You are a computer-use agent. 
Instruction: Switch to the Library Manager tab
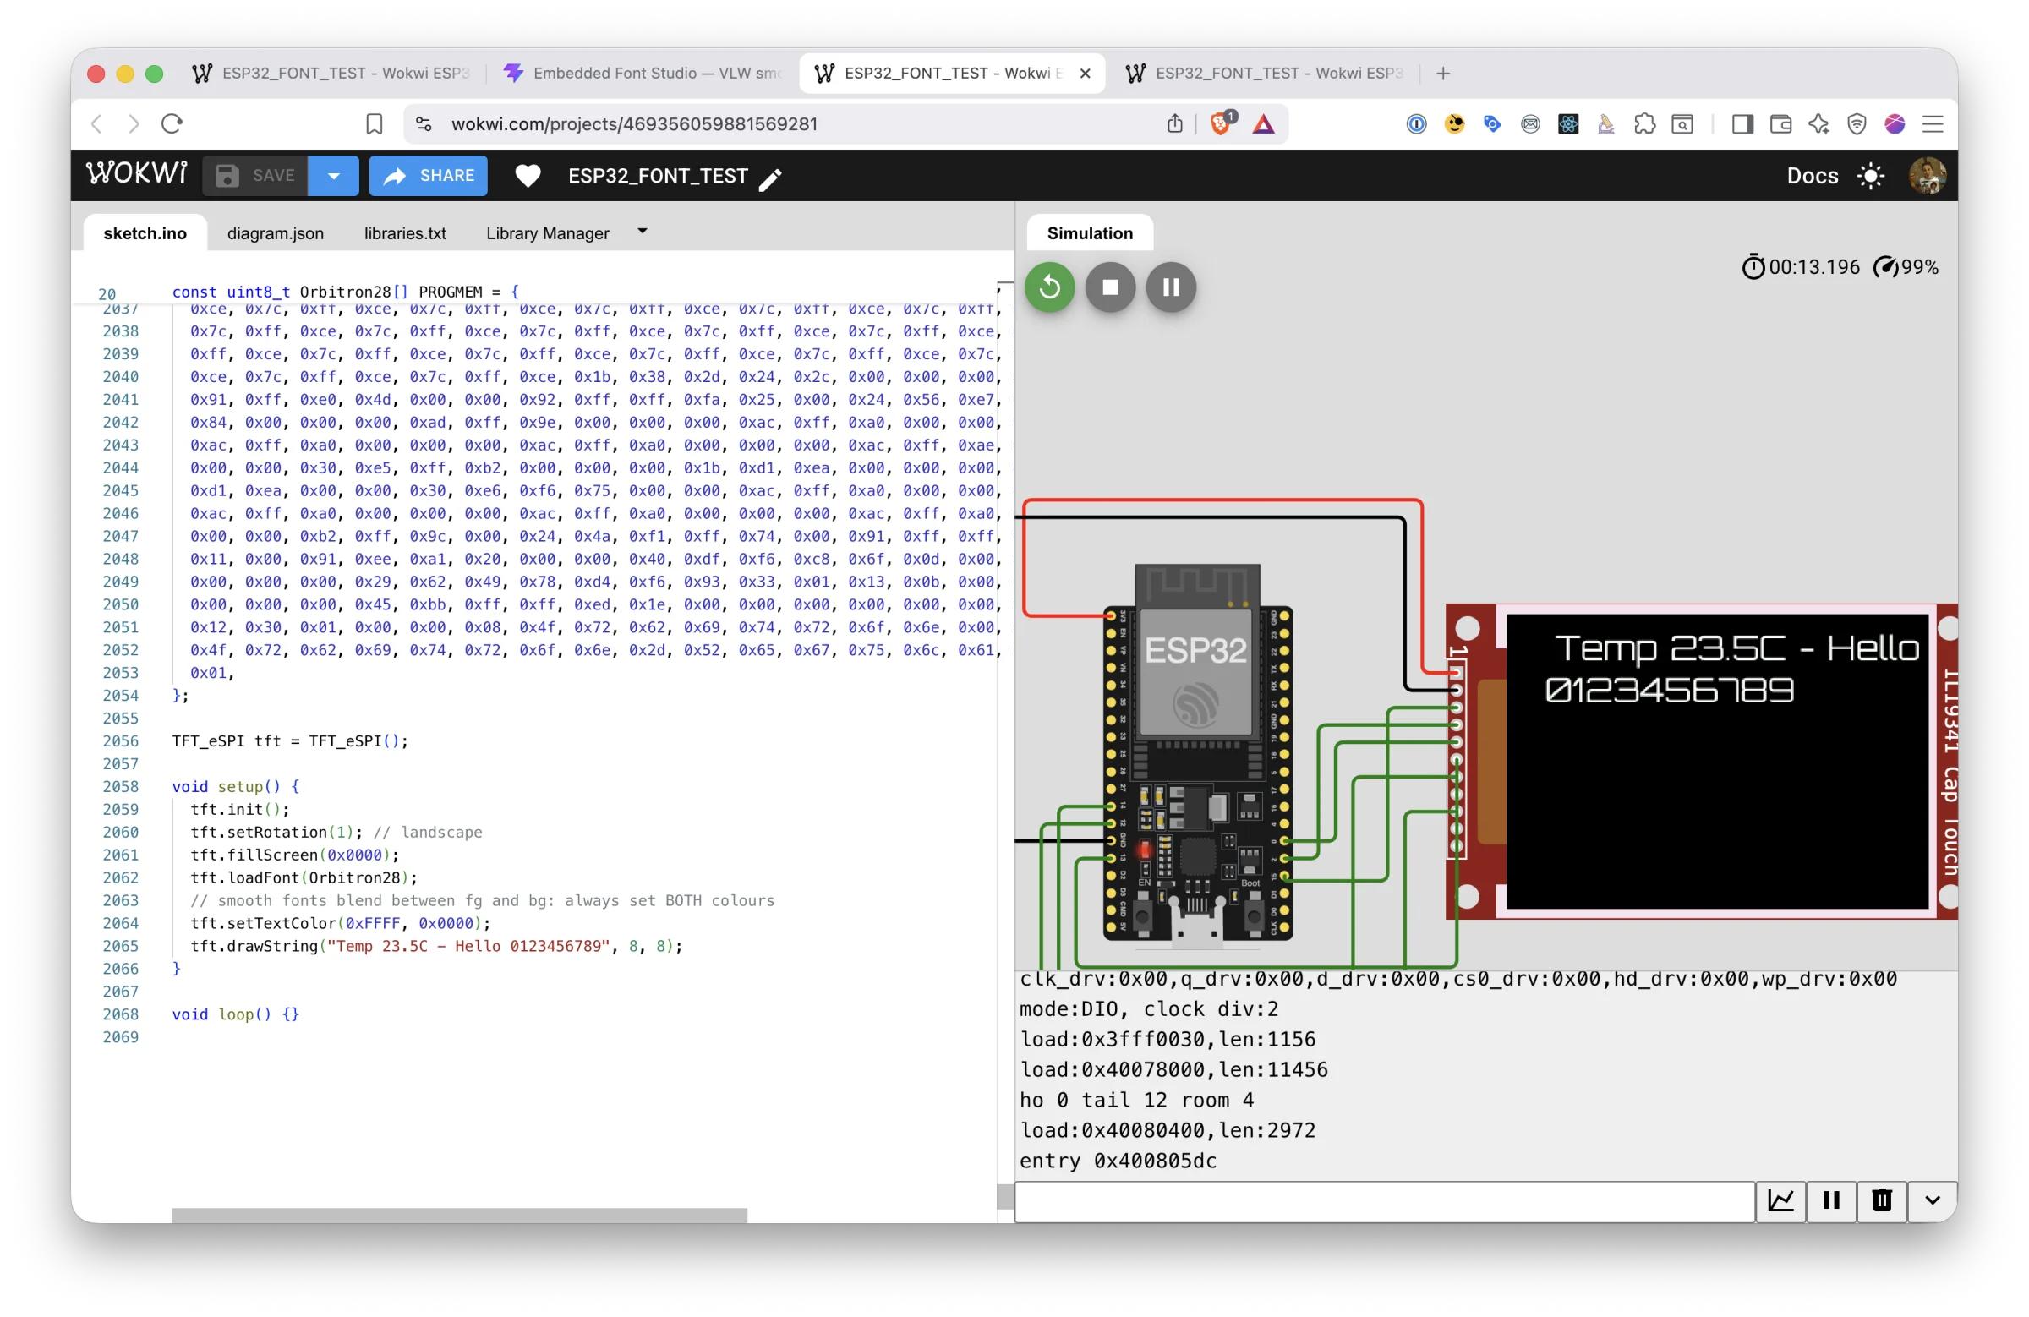pos(547,232)
